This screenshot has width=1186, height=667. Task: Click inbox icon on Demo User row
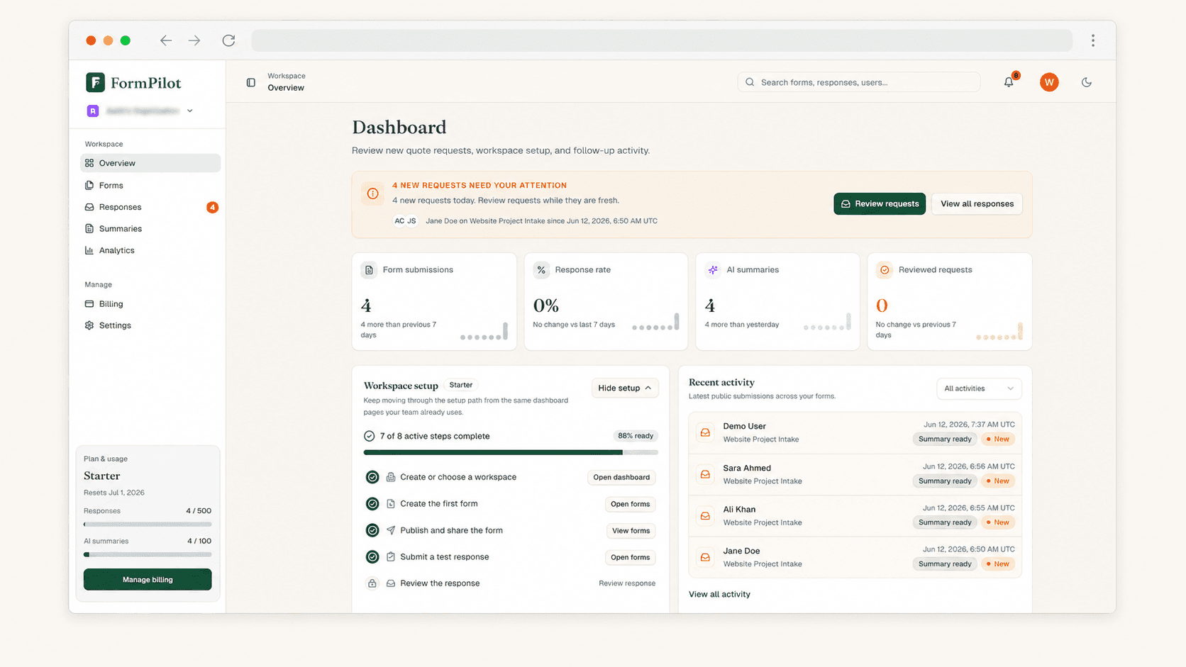click(x=705, y=432)
